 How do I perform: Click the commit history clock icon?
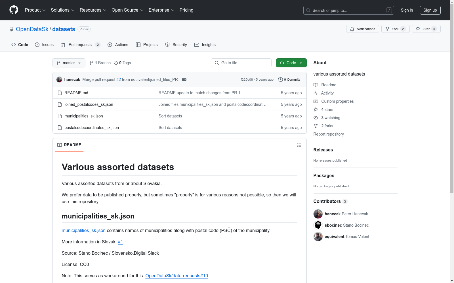click(281, 80)
